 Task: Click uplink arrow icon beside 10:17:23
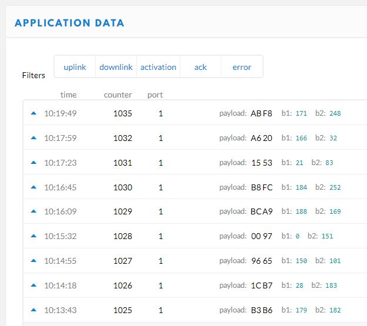(33, 163)
